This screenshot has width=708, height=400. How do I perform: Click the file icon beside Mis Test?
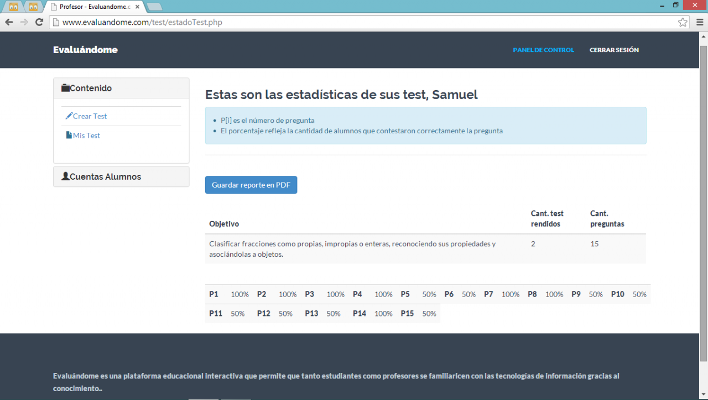pyautogui.click(x=69, y=136)
